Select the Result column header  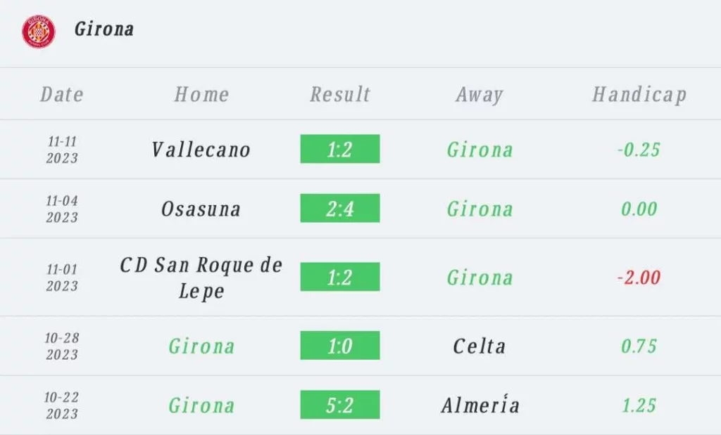[340, 95]
